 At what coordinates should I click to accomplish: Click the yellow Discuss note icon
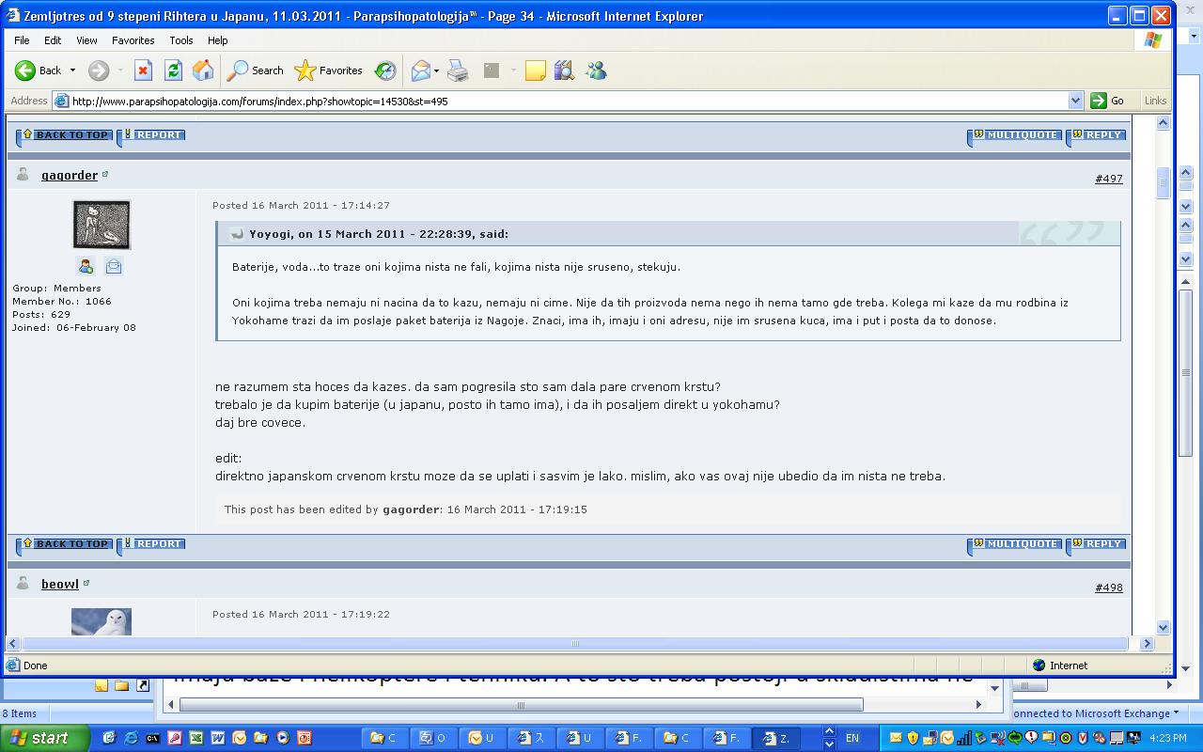point(536,70)
